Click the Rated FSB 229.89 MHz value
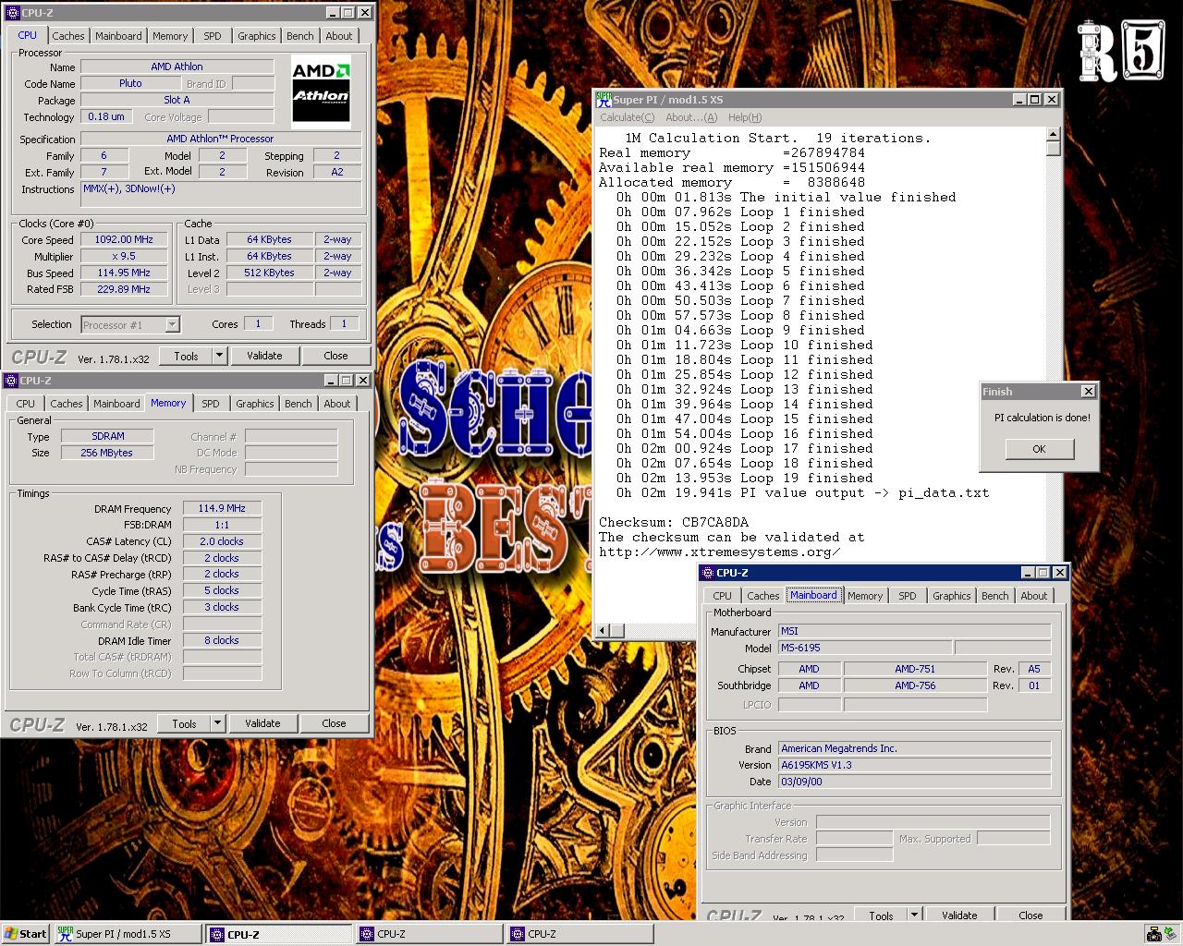 point(124,289)
